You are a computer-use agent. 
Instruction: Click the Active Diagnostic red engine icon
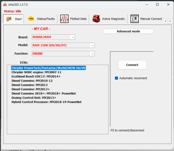(x=96, y=19)
